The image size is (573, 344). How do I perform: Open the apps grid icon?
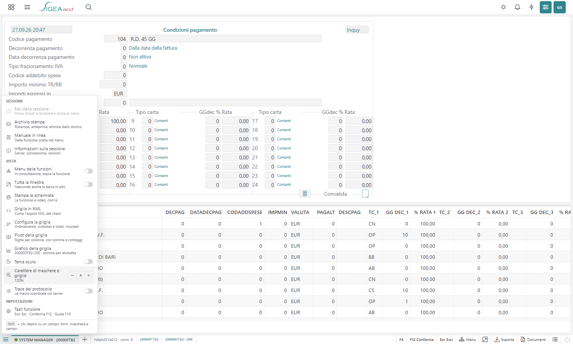click(11, 7)
